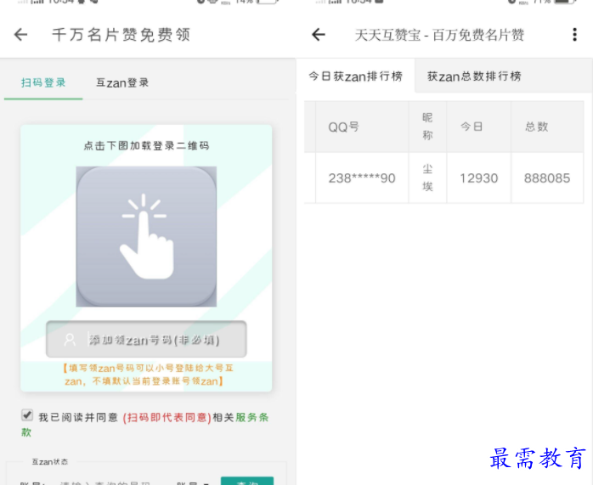Tap the finger icon to load QR code
The height and width of the screenshot is (485, 593).
click(x=146, y=236)
